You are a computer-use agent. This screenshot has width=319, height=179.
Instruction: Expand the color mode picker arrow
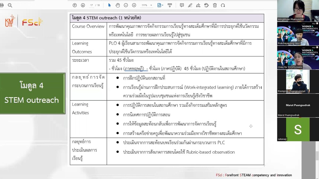click(x=163, y=5)
